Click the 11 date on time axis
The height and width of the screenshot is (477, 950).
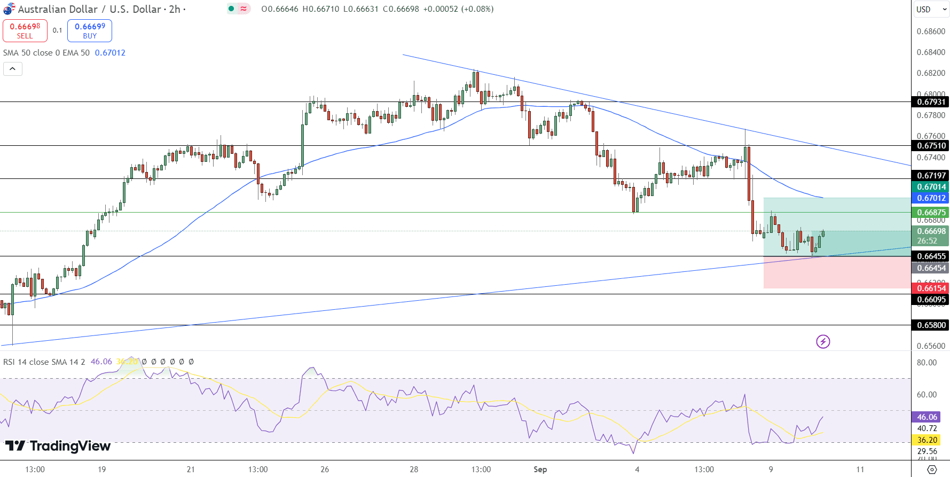(x=860, y=470)
